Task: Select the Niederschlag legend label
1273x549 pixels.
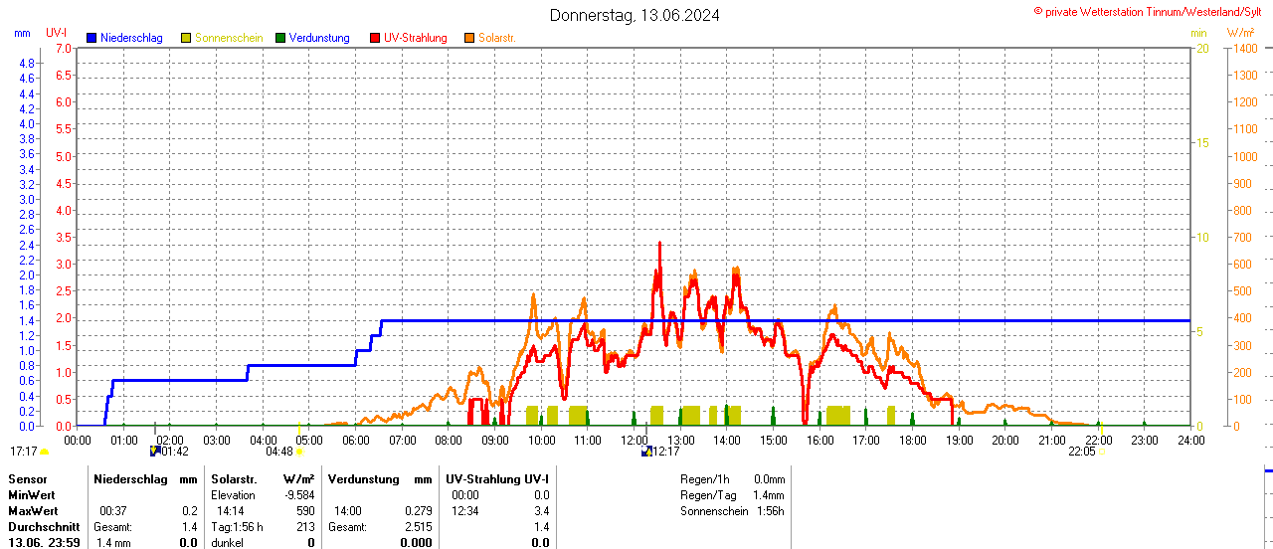Action: pyautogui.click(x=132, y=38)
